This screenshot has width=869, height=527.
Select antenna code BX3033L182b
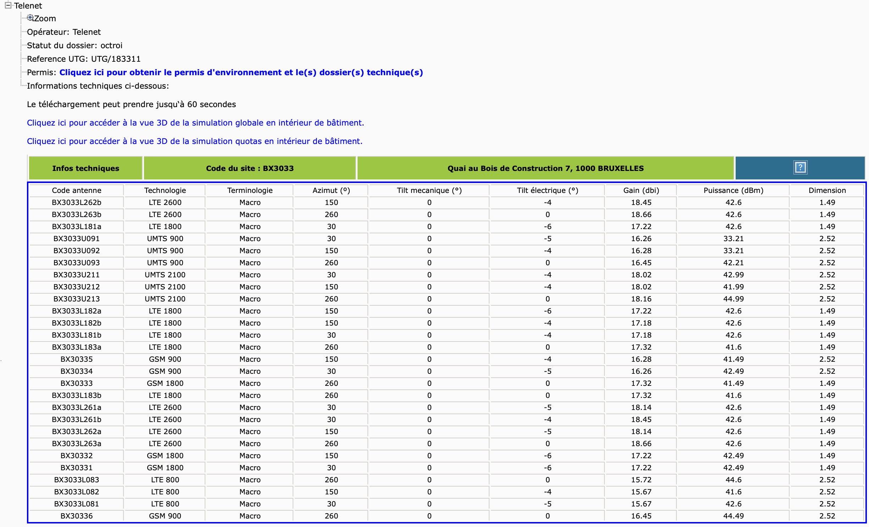(x=77, y=323)
